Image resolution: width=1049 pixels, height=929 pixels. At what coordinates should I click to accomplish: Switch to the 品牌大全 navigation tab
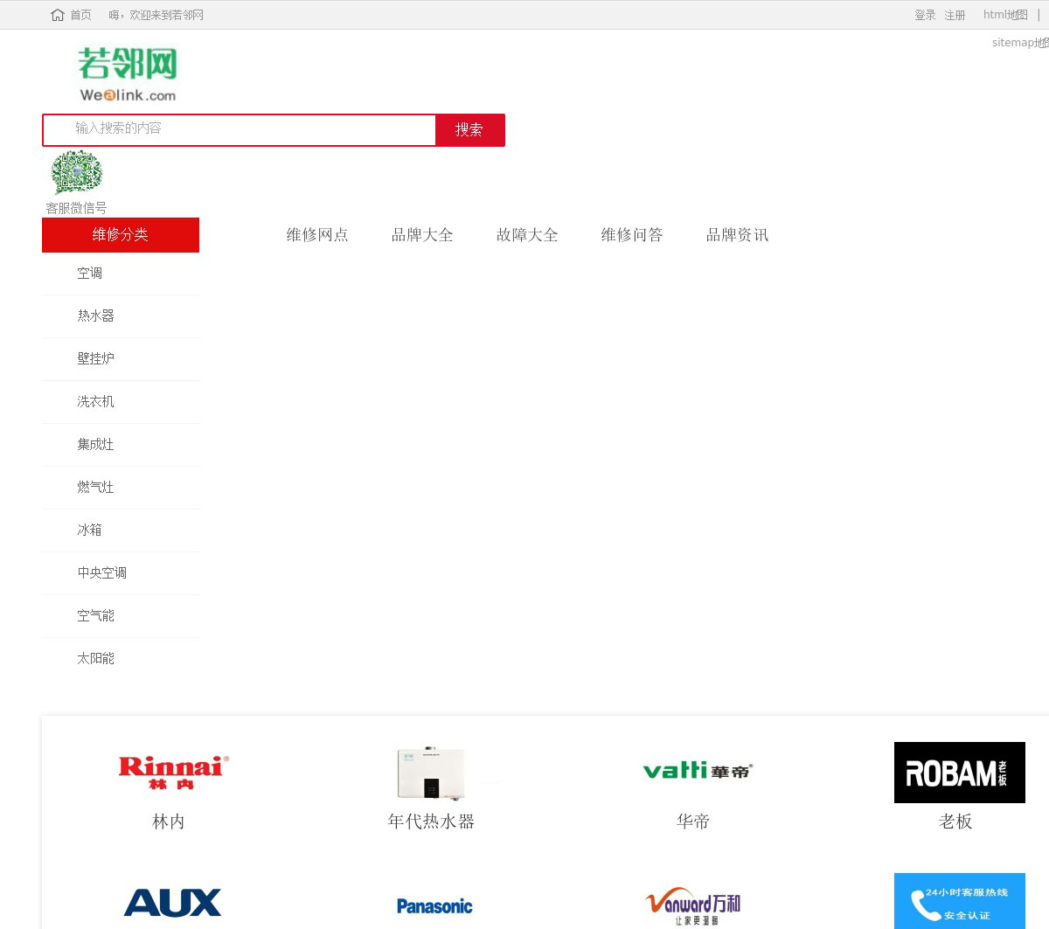pyautogui.click(x=422, y=235)
